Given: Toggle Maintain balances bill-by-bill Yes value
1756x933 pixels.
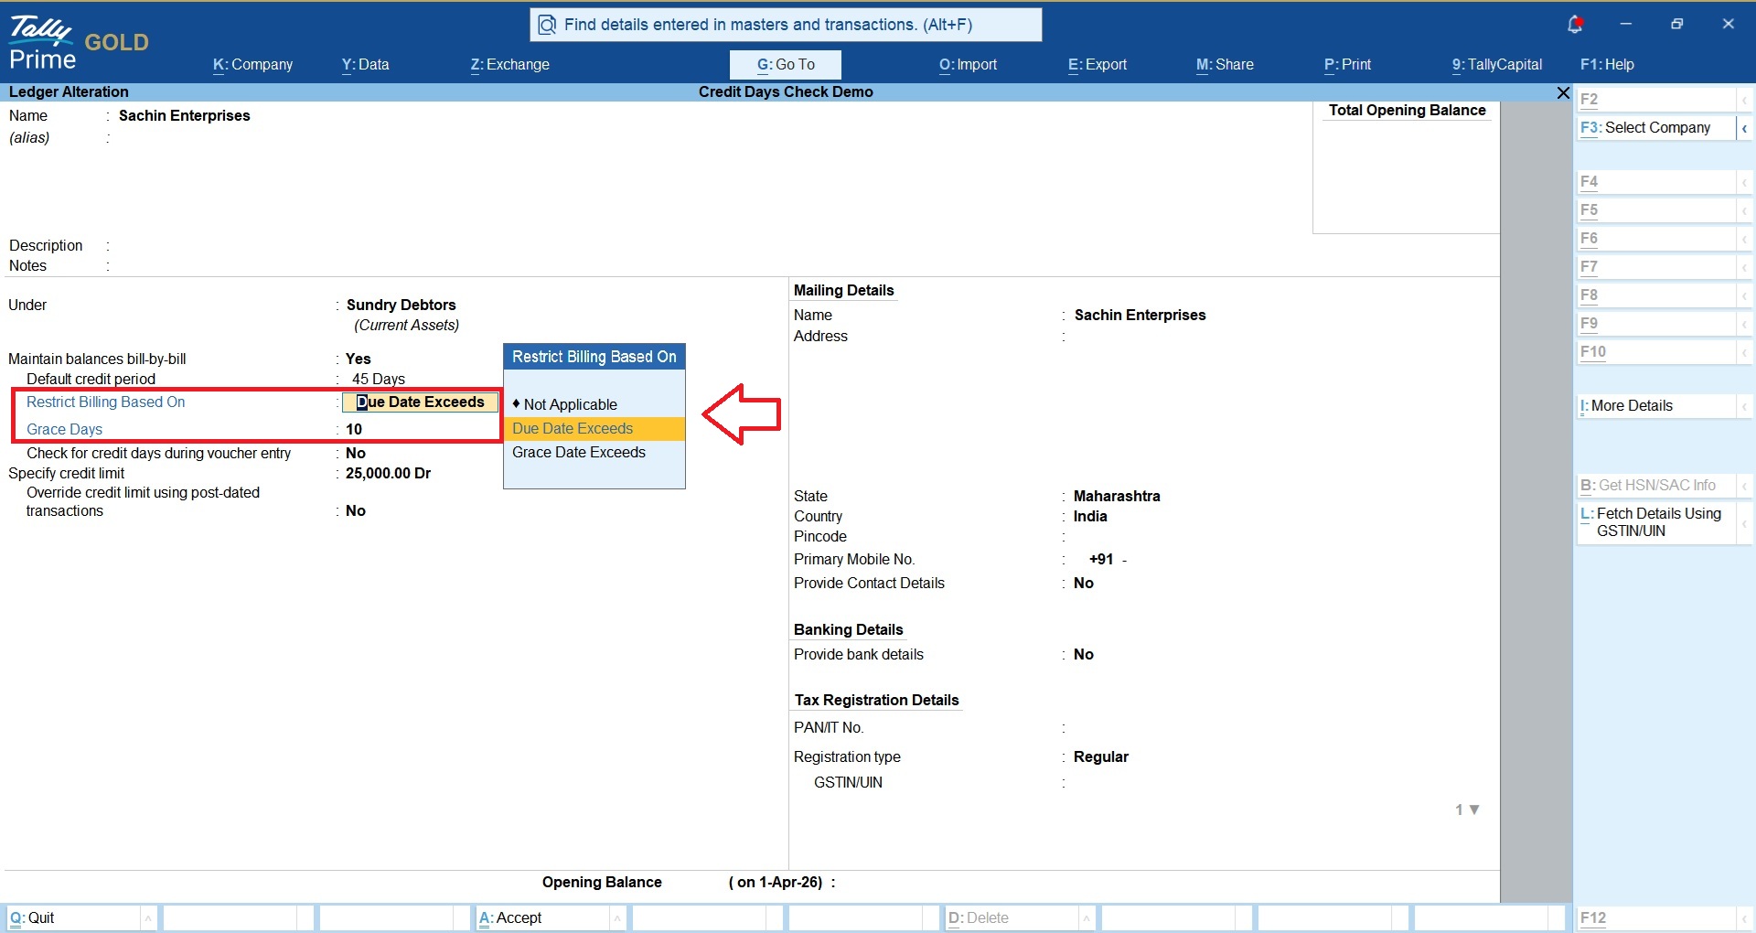Looking at the screenshot, I should pos(359,359).
